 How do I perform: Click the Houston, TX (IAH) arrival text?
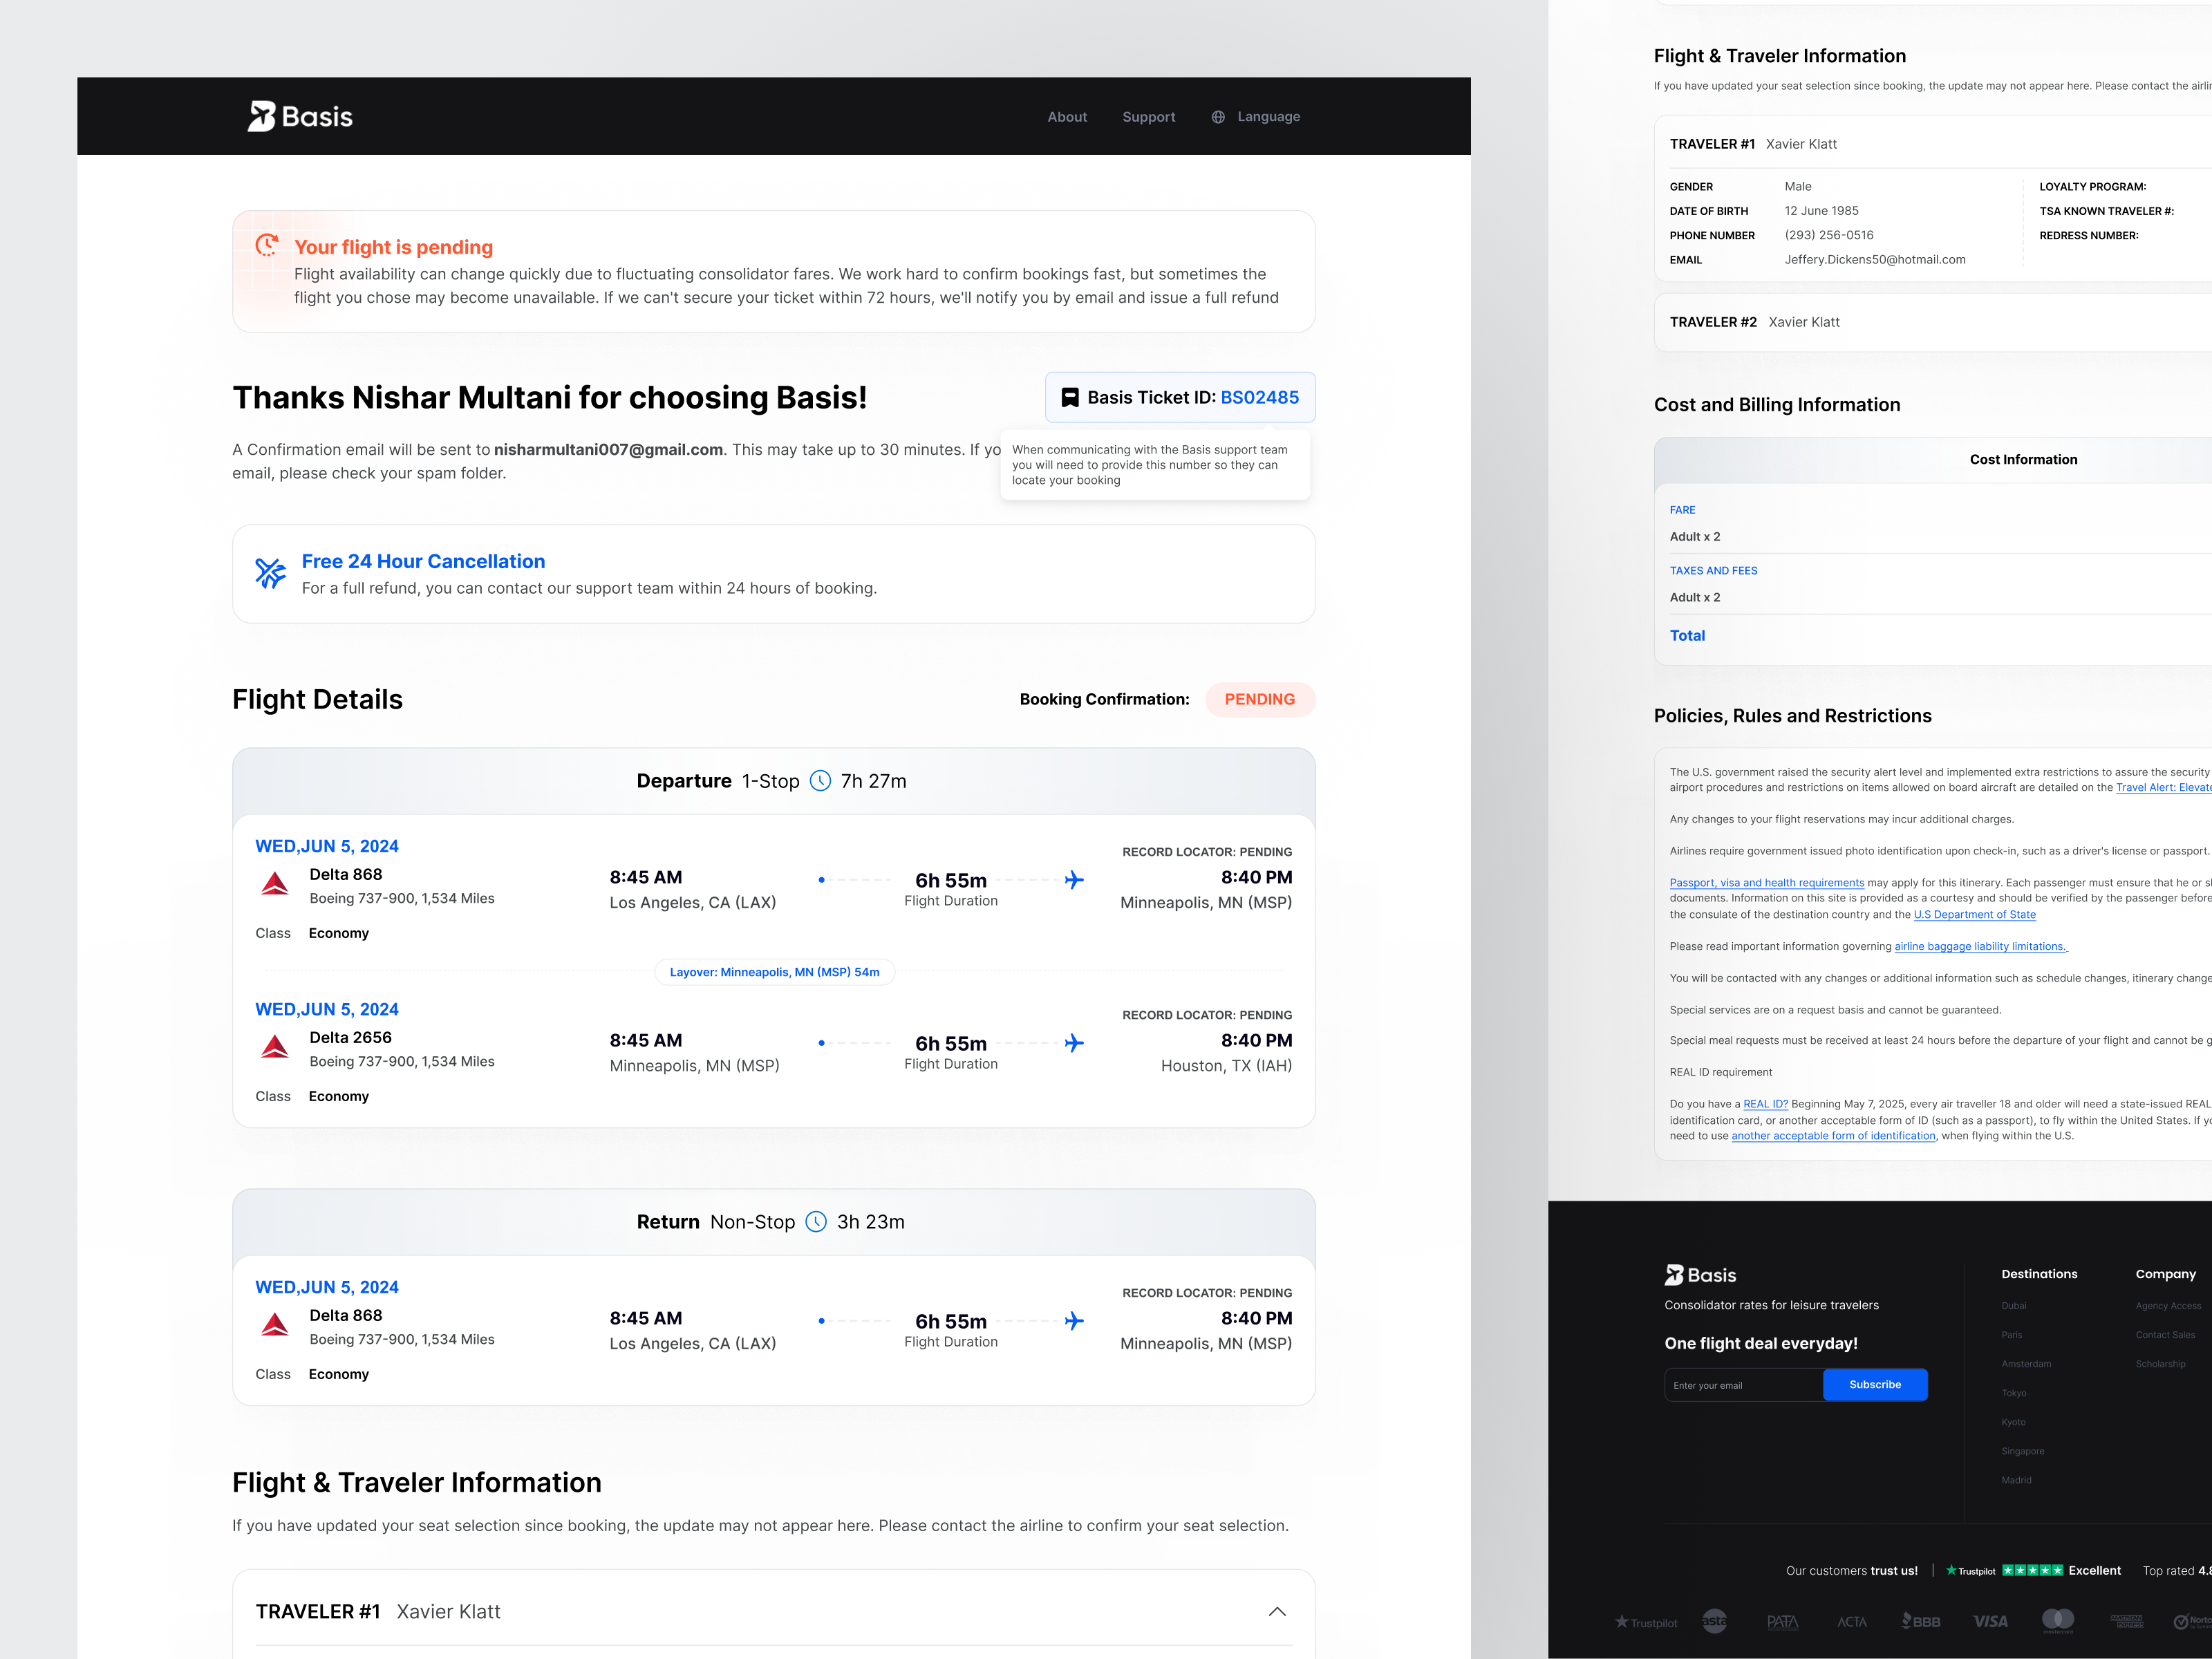[1226, 1066]
